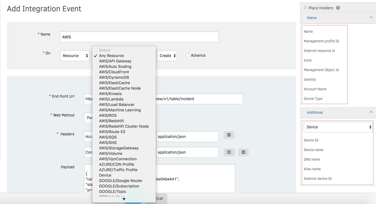Click into the Payload text area

[195, 178]
